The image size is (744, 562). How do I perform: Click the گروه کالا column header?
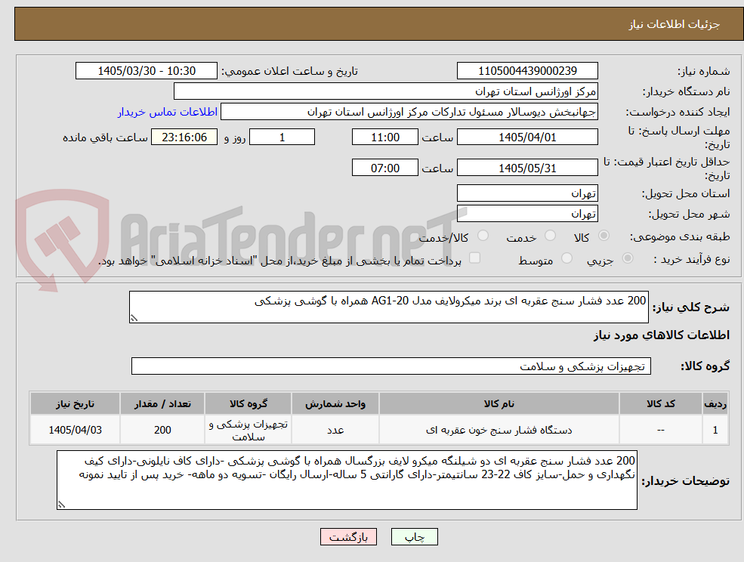pyautogui.click(x=249, y=403)
